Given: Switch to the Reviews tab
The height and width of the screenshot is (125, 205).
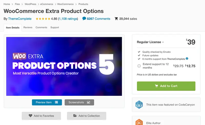Looking at the screenshot, I should pyautogui.click(x=28, y=27).
